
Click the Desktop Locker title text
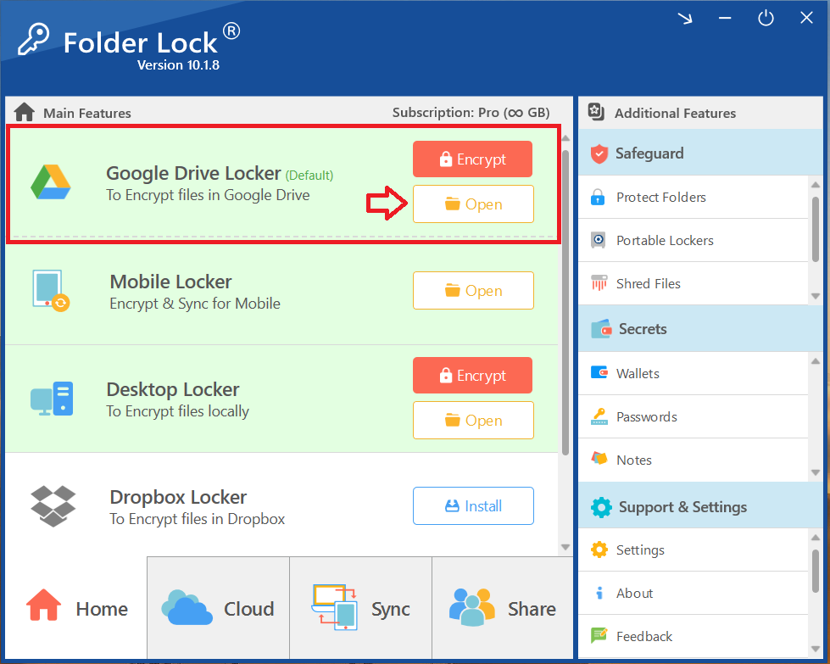173,389
